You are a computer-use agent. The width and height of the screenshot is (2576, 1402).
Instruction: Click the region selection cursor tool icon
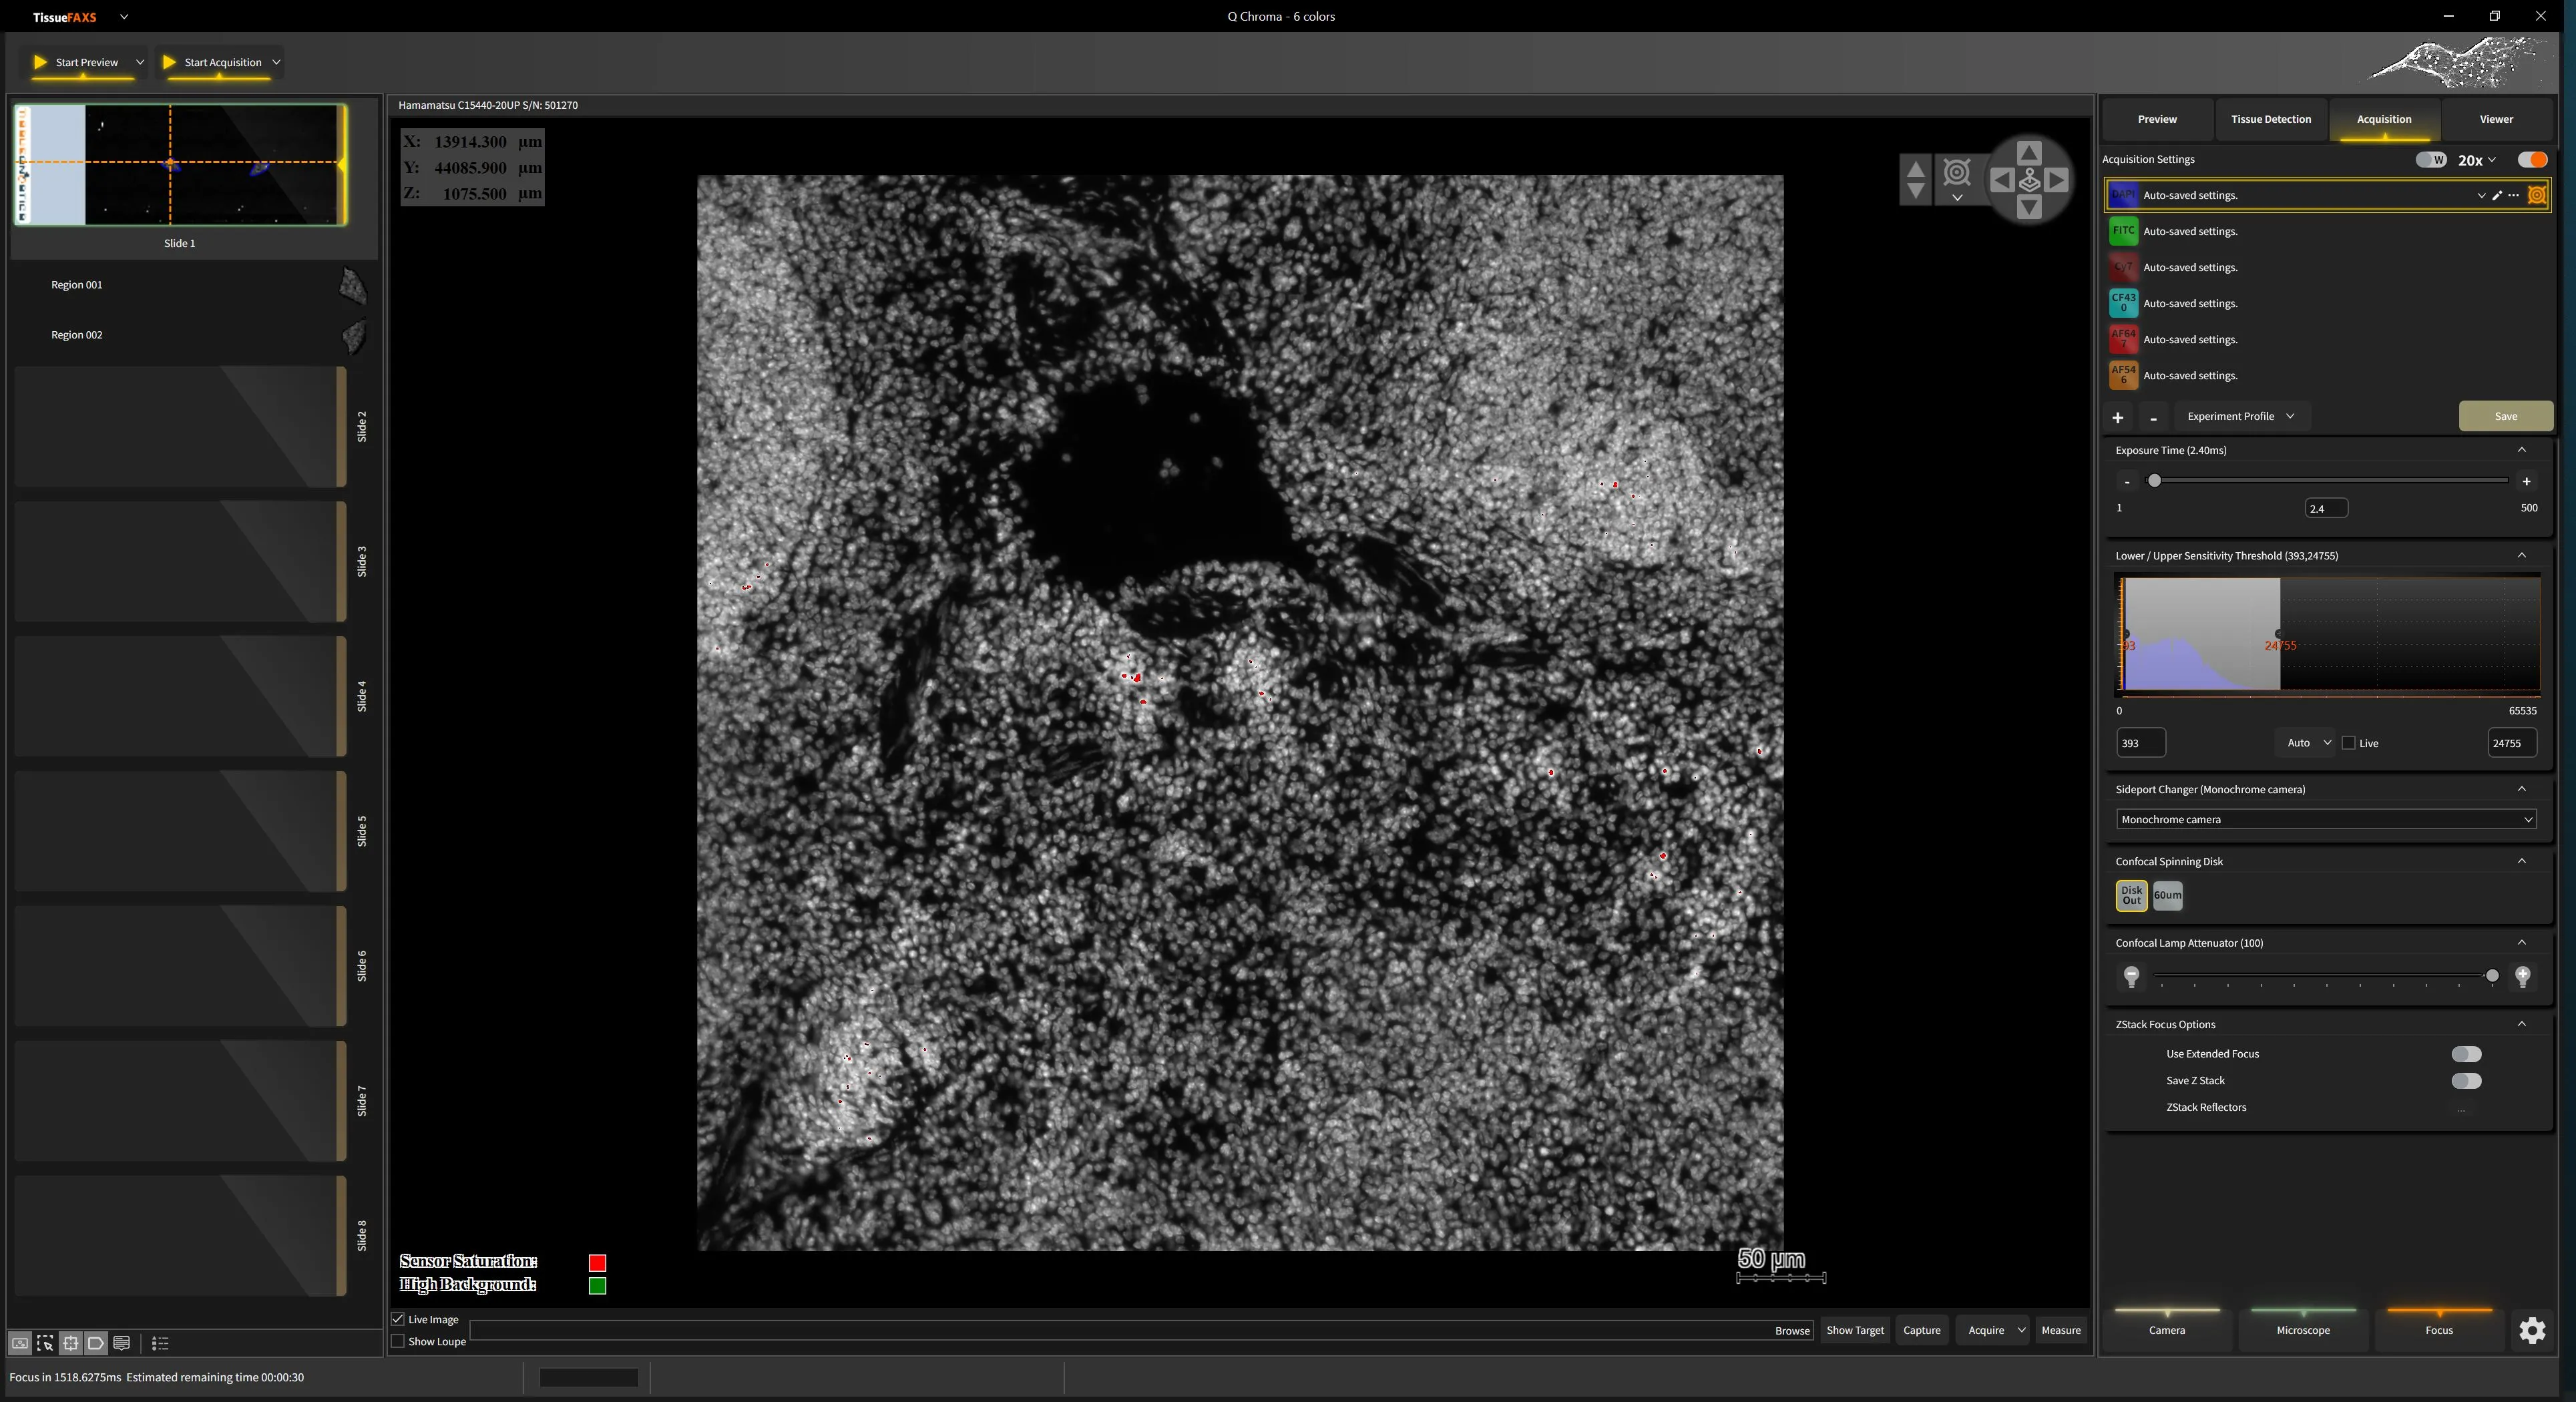click(x=45, y=1343)
